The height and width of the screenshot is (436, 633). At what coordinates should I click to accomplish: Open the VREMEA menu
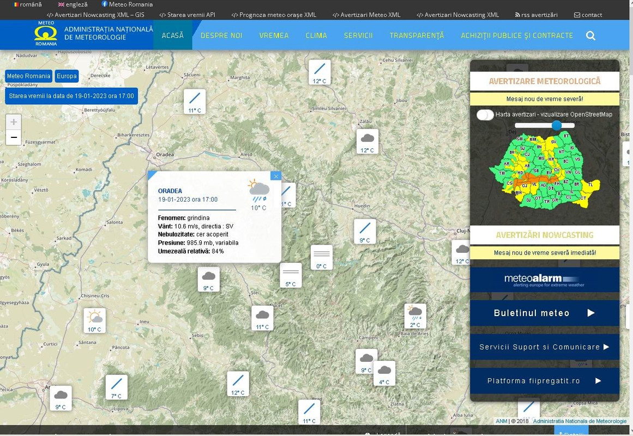274,35
